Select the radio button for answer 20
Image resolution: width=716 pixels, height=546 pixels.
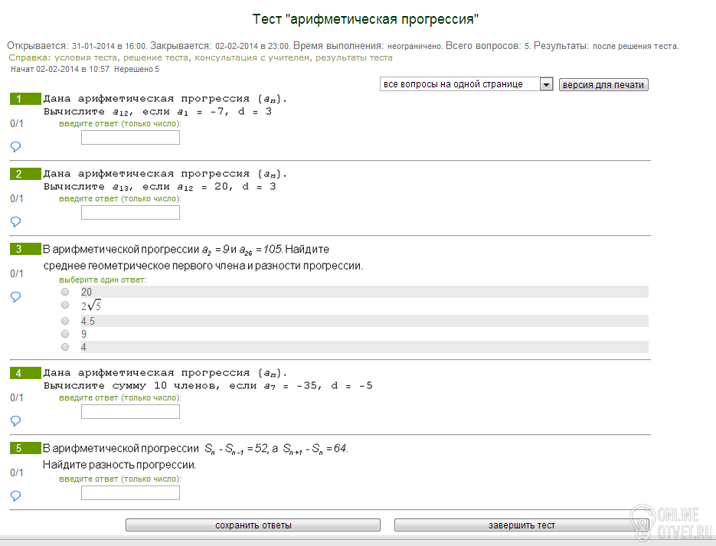(x=65, y=292)
